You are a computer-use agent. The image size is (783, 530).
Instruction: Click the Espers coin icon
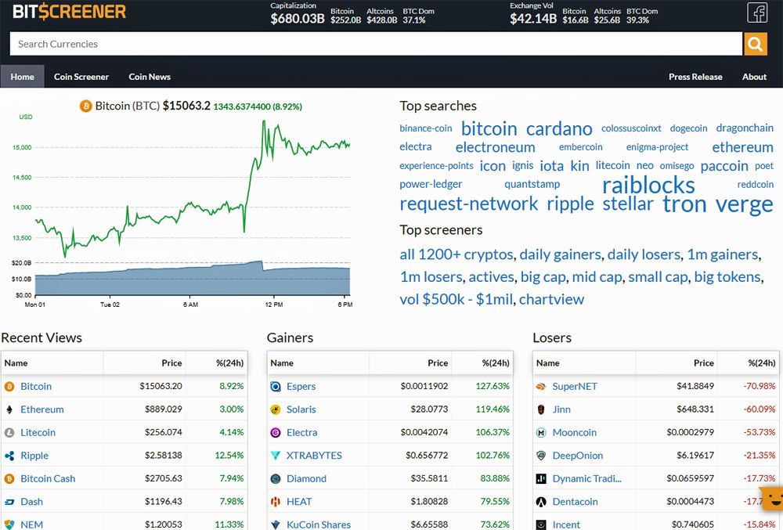point(275,386)
